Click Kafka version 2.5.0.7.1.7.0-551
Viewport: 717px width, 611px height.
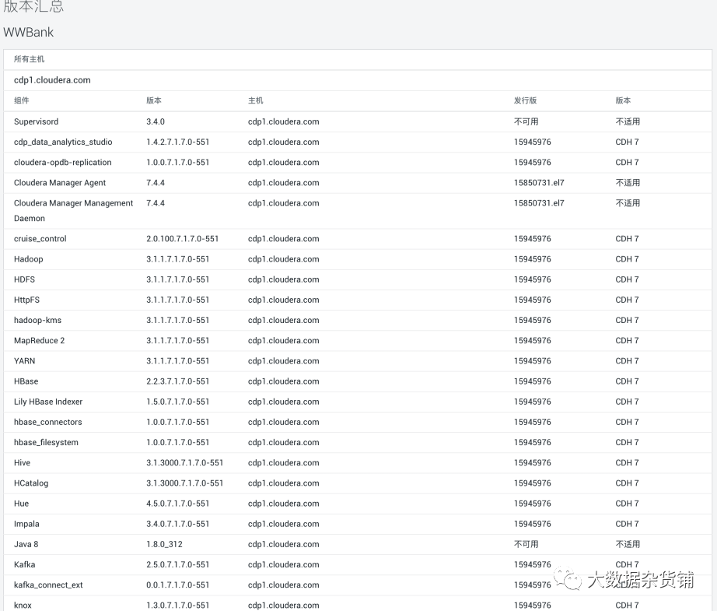(178, 565)
